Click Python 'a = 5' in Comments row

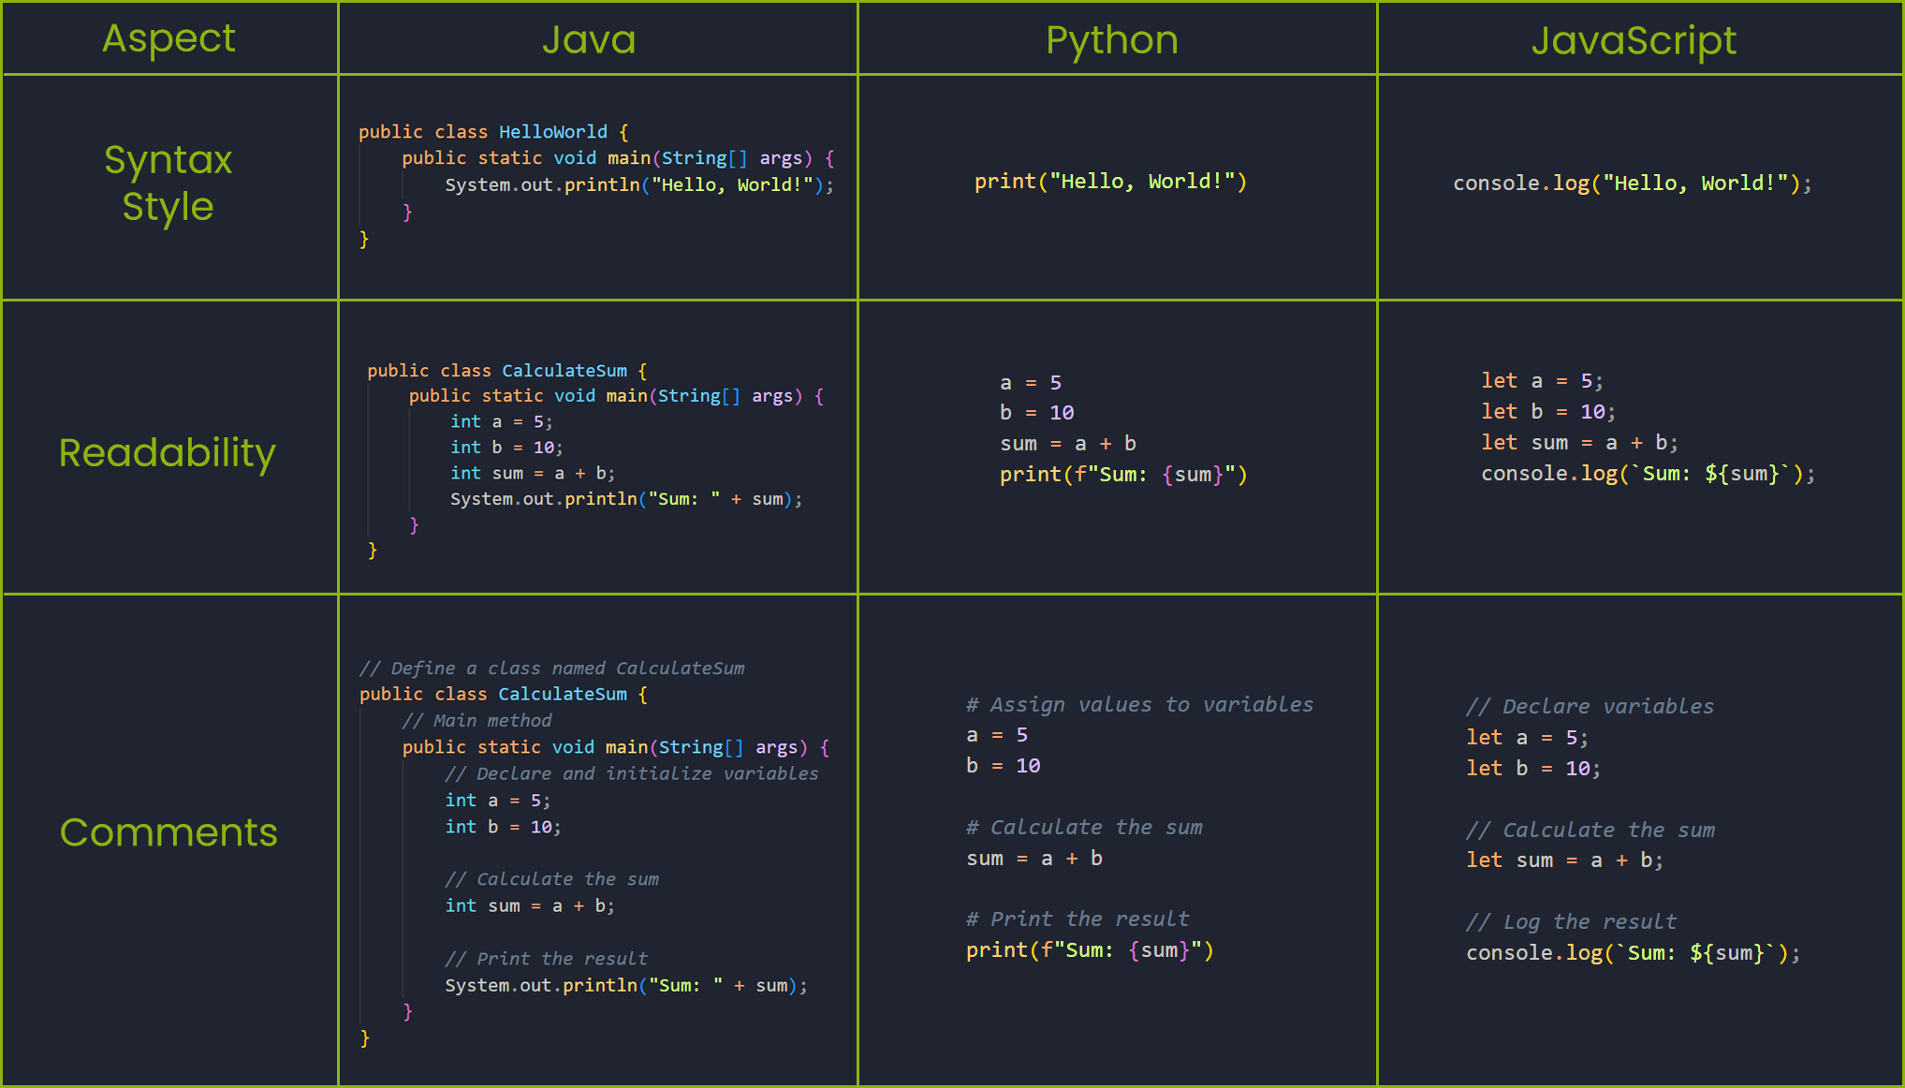click(x=997, y=735)
